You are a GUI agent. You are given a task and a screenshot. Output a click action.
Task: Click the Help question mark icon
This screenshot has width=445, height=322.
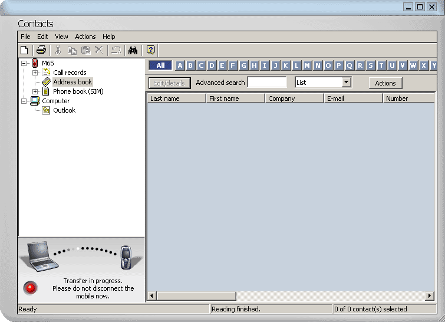click(x=150, y=50)
